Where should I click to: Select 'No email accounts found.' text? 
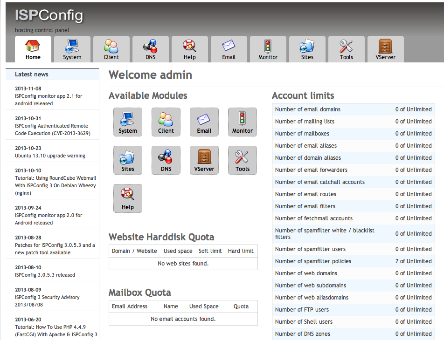point(183,319)
